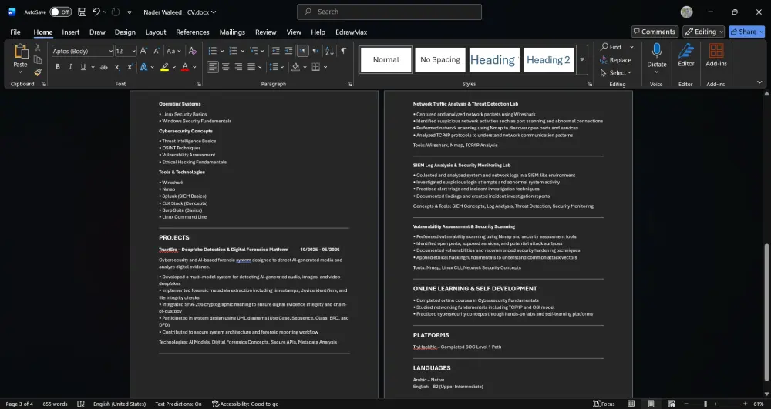This screenshot has height=409, width=771.
Task: Open the EdrawMax tab
Action: tap(351, 32)
